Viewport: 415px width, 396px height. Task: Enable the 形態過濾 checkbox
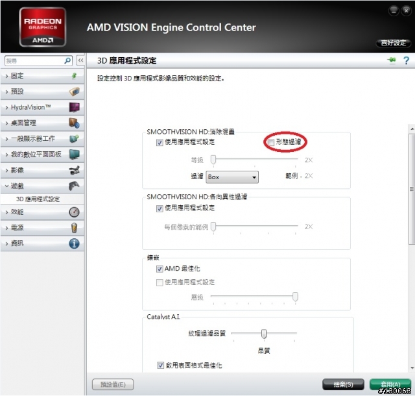point(270,142)
